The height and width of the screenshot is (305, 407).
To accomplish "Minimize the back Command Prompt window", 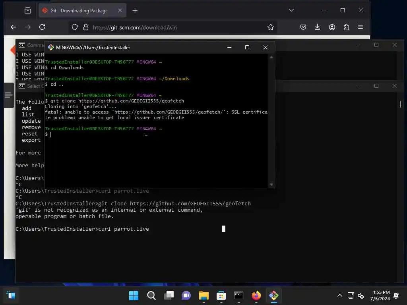I will tap(359, 45).
